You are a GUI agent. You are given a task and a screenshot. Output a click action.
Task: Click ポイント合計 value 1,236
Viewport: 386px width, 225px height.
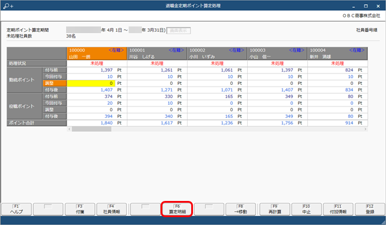click(227, 123)
